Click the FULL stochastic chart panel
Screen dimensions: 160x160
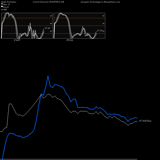coord(79,26)
